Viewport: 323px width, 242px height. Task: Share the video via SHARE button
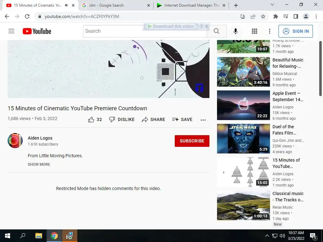[154, 119]
